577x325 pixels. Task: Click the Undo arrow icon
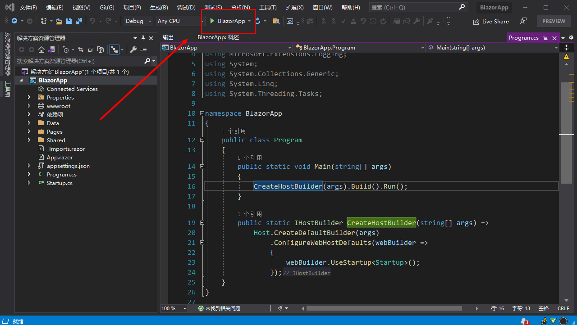[92, 21]
